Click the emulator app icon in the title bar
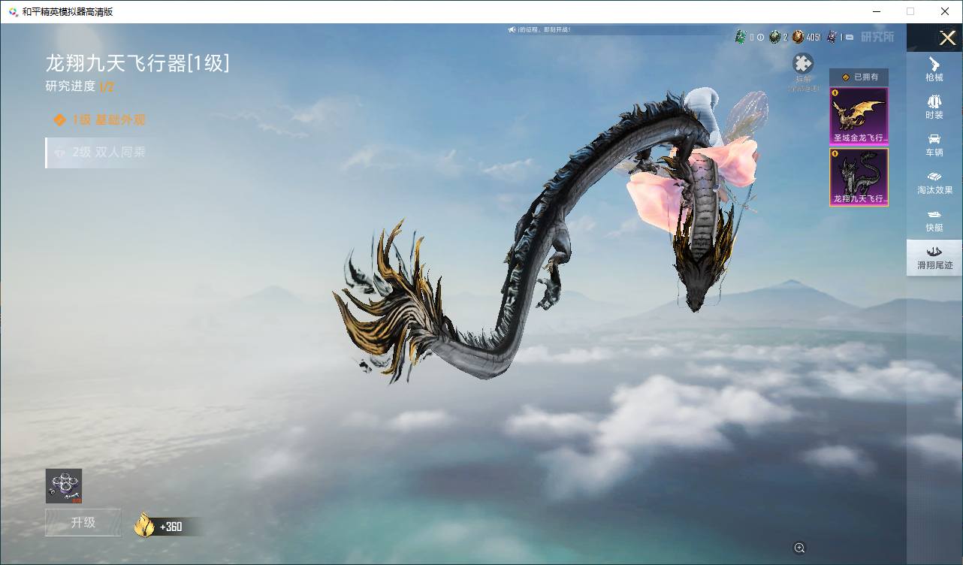Screen dimensions: 963x565 point(14,11)
